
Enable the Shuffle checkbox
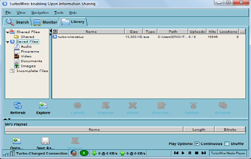tap(228, 144)
